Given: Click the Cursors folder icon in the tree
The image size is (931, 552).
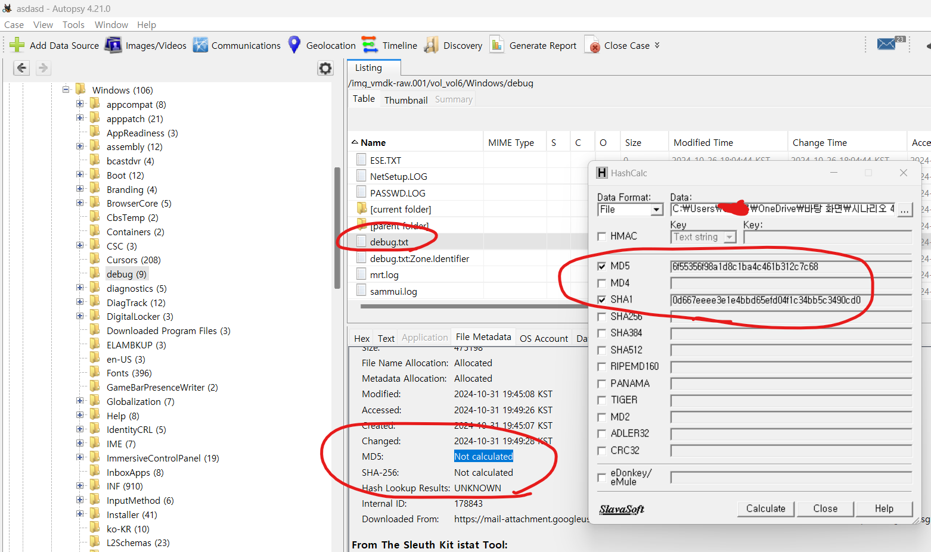Looking at the screenshot, I should pos(95,259).
